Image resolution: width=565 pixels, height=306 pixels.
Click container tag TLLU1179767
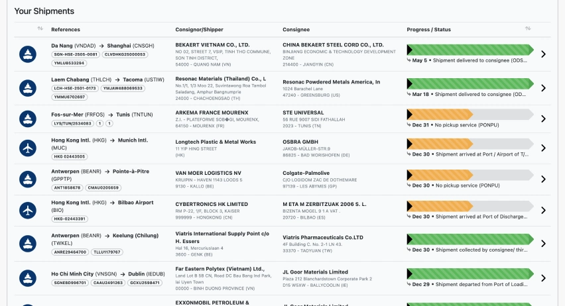coord(107,252)
